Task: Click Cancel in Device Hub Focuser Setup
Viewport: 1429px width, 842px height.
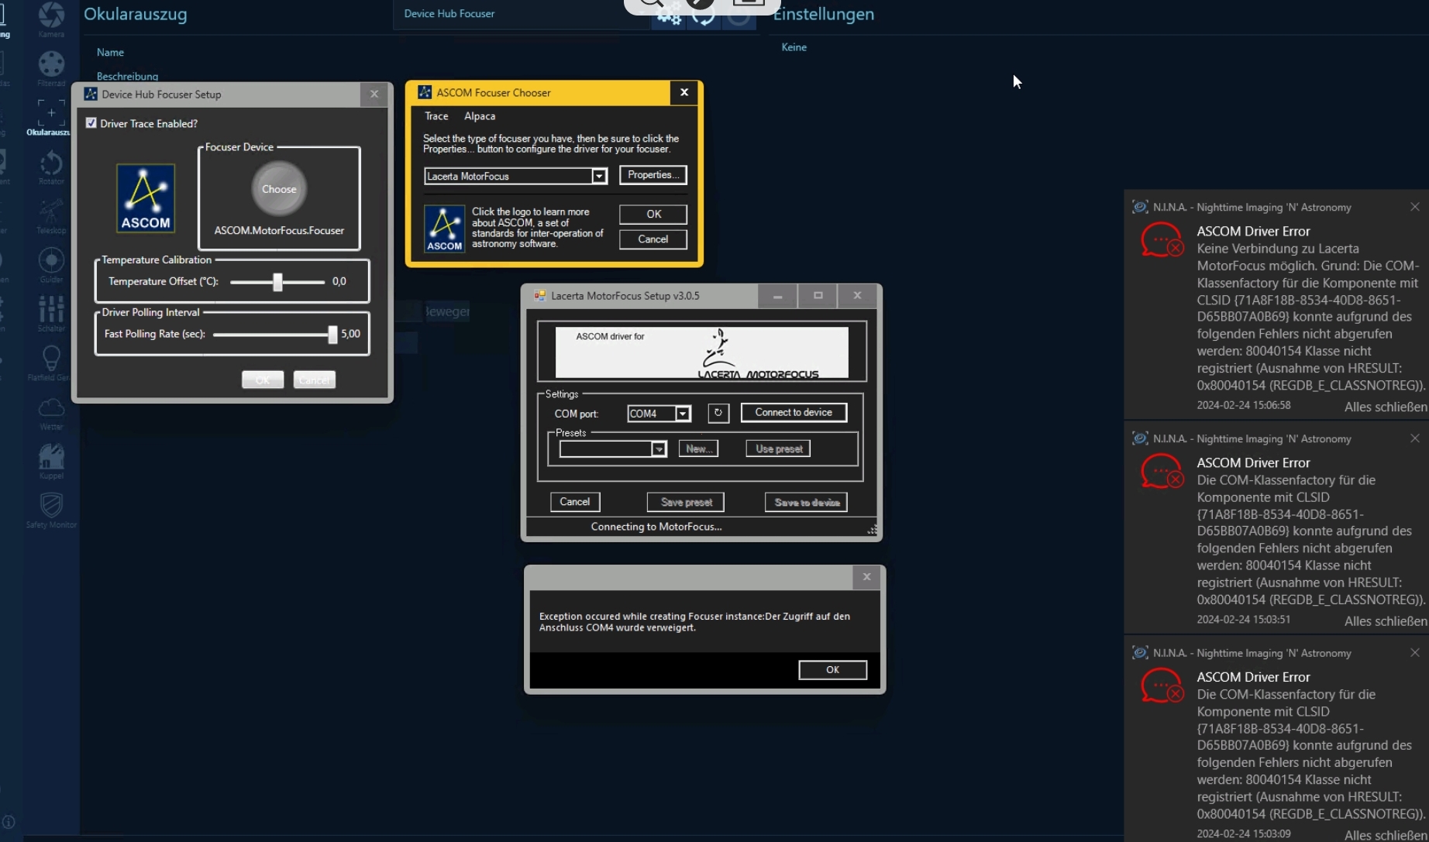Action: click(x=315, y=380)
